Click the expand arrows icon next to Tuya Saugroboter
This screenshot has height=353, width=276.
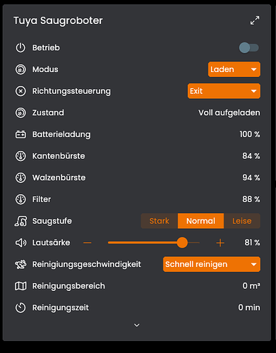pos(255,20)
